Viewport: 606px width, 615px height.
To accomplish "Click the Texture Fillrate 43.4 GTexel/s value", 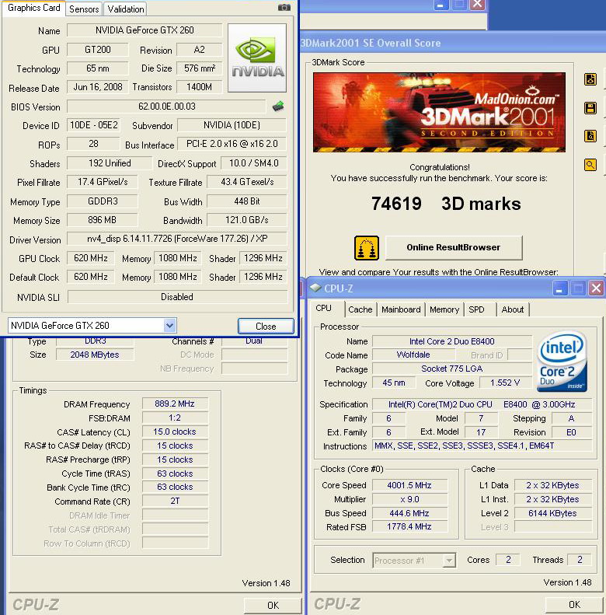I will (247, 182).
